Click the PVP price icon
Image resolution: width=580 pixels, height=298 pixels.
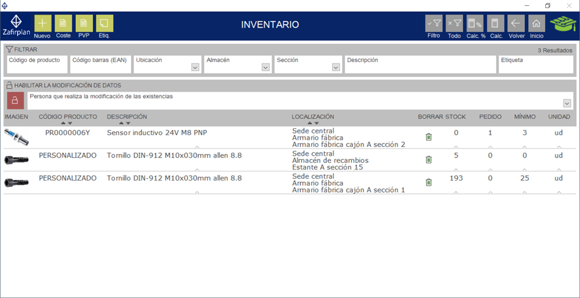tap(84, 24)
